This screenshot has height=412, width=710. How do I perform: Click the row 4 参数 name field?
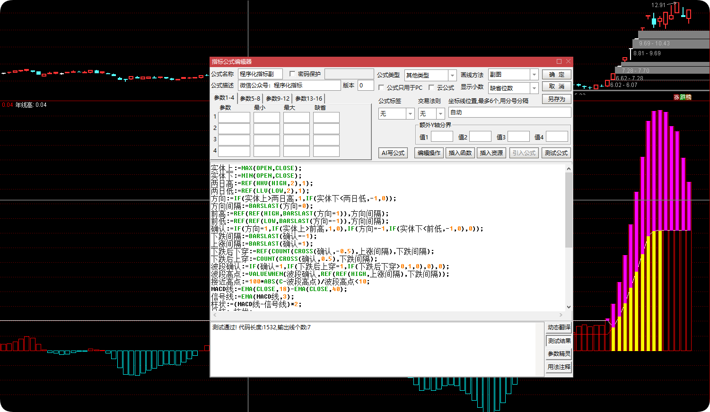click(x=234, y=151)
